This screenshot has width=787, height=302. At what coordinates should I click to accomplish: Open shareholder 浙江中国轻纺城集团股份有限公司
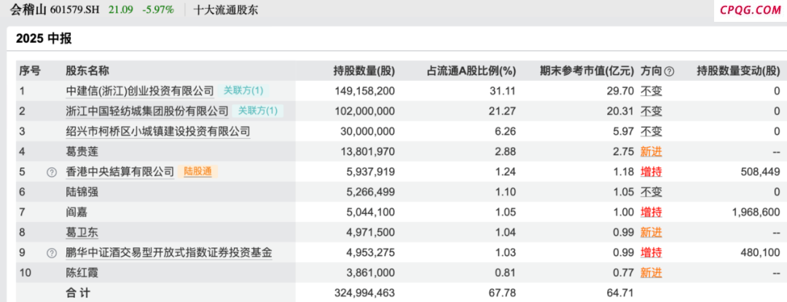[147, 111]
